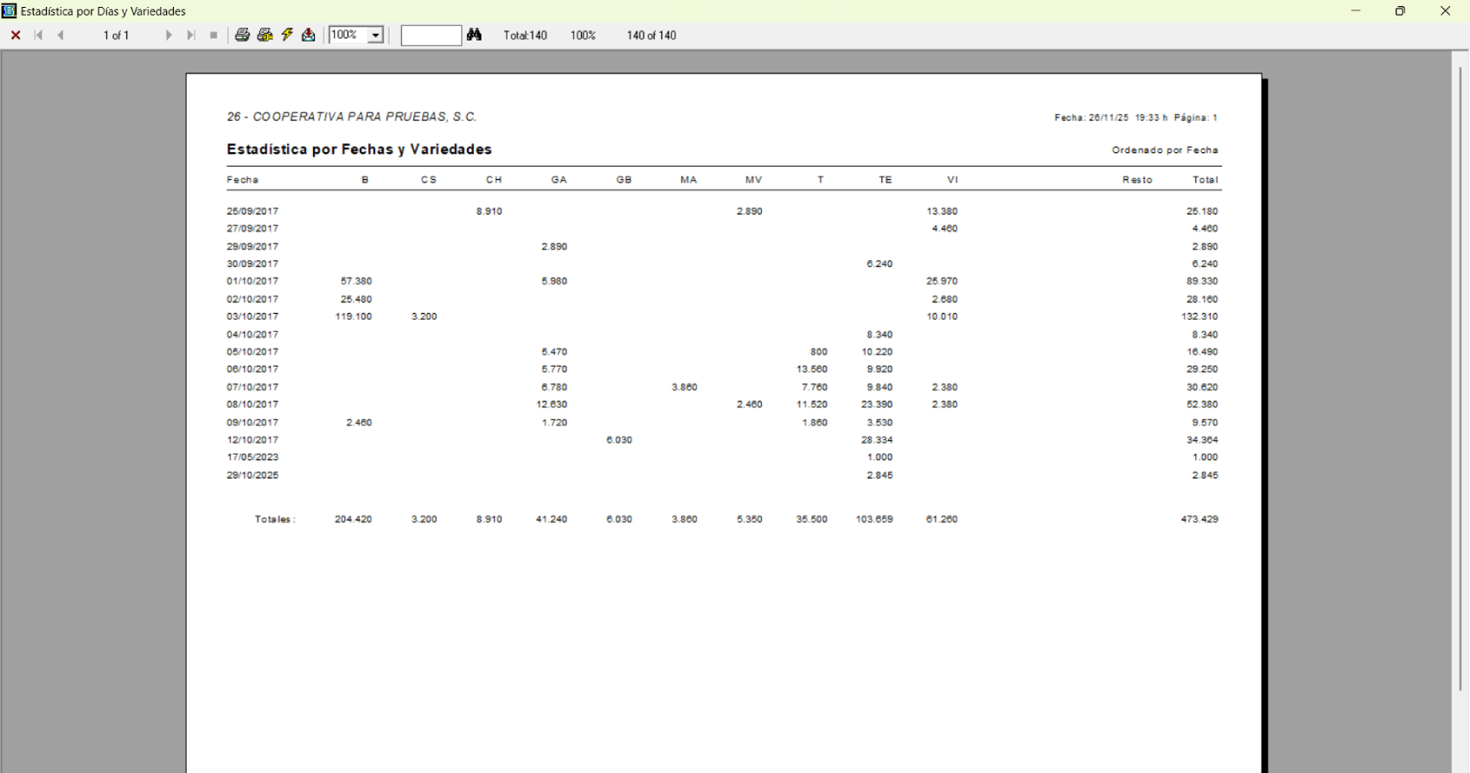Click the 'Totales' row label

tap(275, 520)
